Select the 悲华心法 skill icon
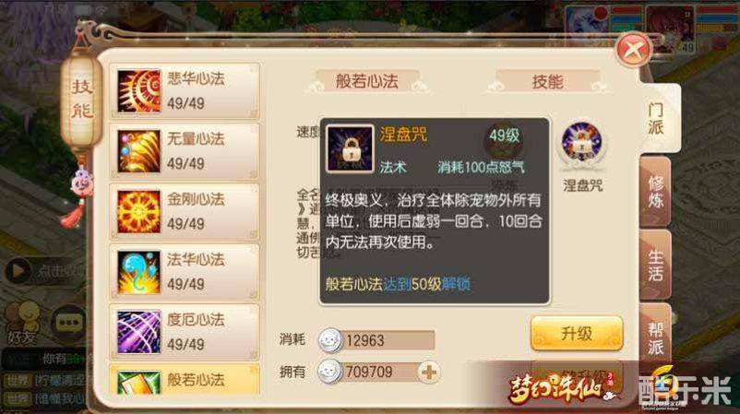740x414 pixels. pyautogui.click(x=138, y=91)
